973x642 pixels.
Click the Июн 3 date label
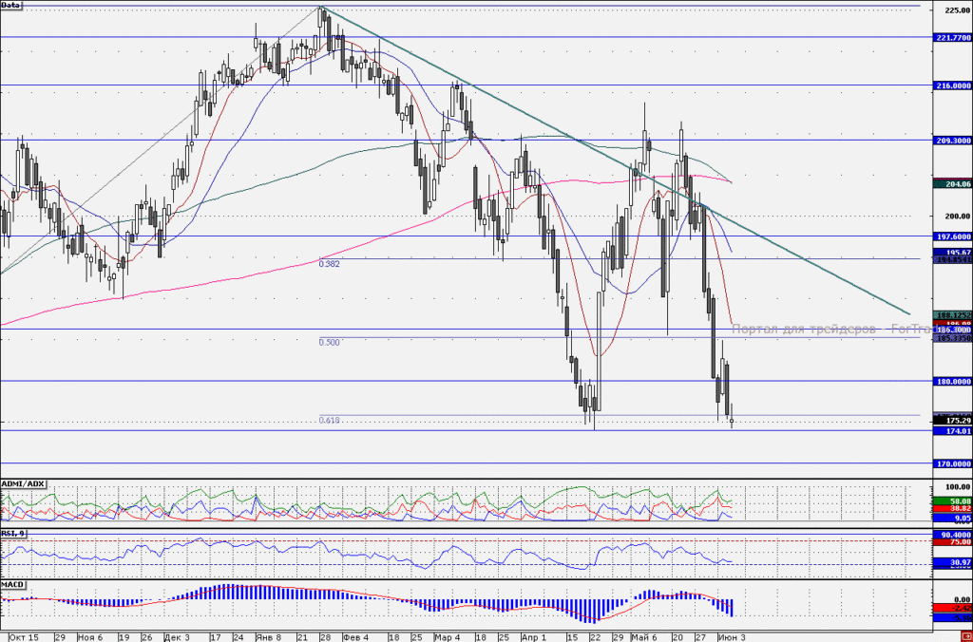pos(732,637)
